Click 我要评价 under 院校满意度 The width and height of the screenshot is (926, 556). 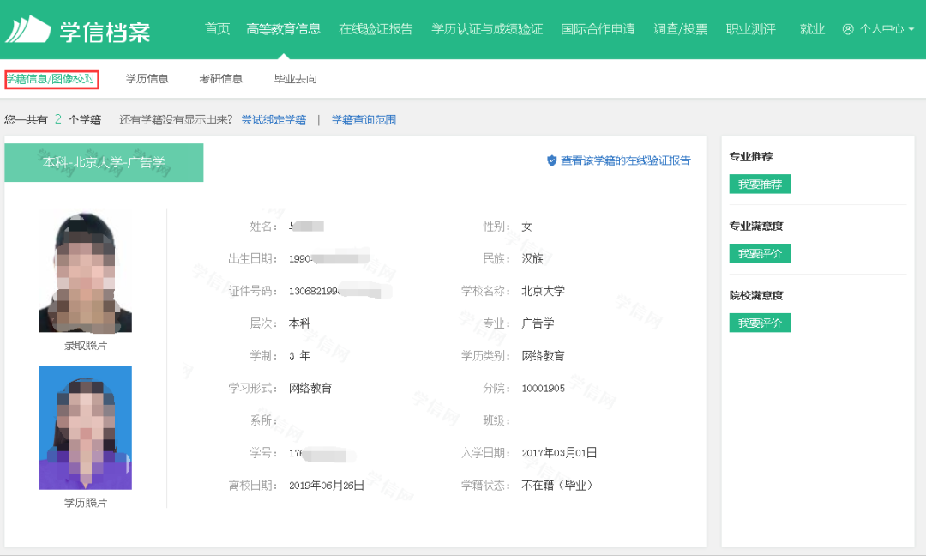pyautogui.click(x=760, y=323)
